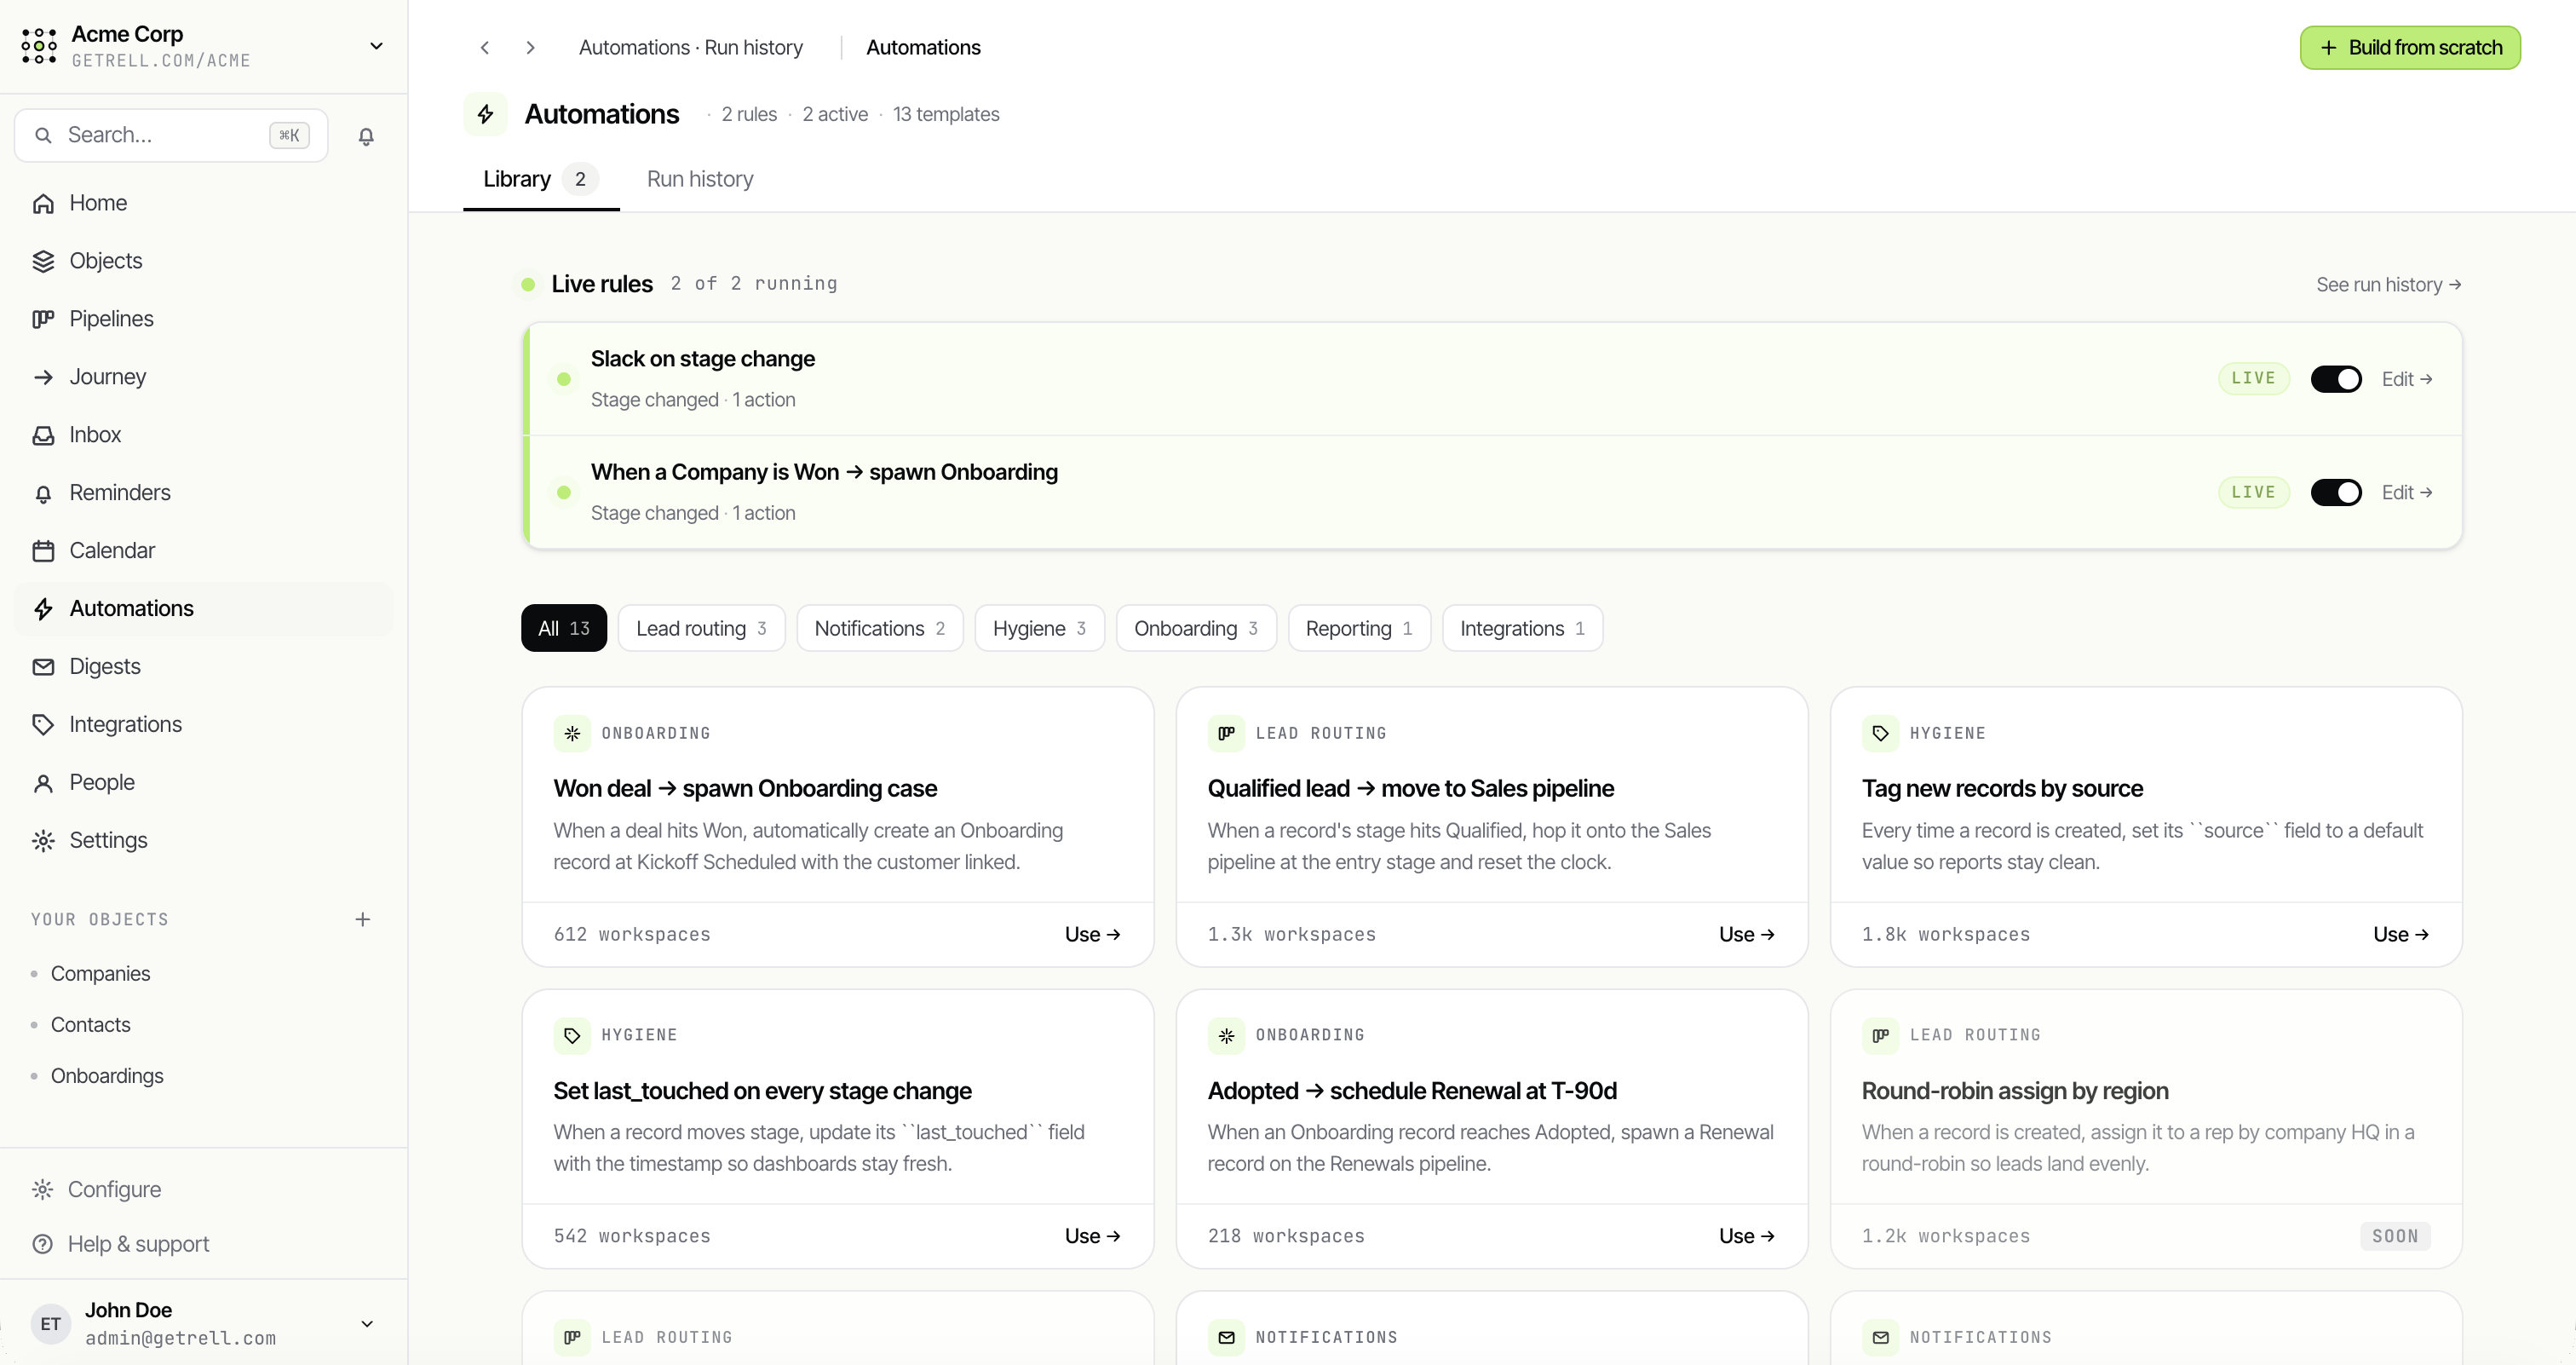Click the LIVE badge on Slack rule
The image size is (2576, 1365).
click(x=2253, y=379)
